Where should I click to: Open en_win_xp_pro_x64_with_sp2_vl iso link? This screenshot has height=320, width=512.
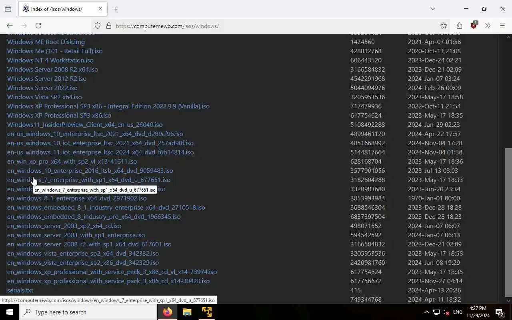coord(72,161)
